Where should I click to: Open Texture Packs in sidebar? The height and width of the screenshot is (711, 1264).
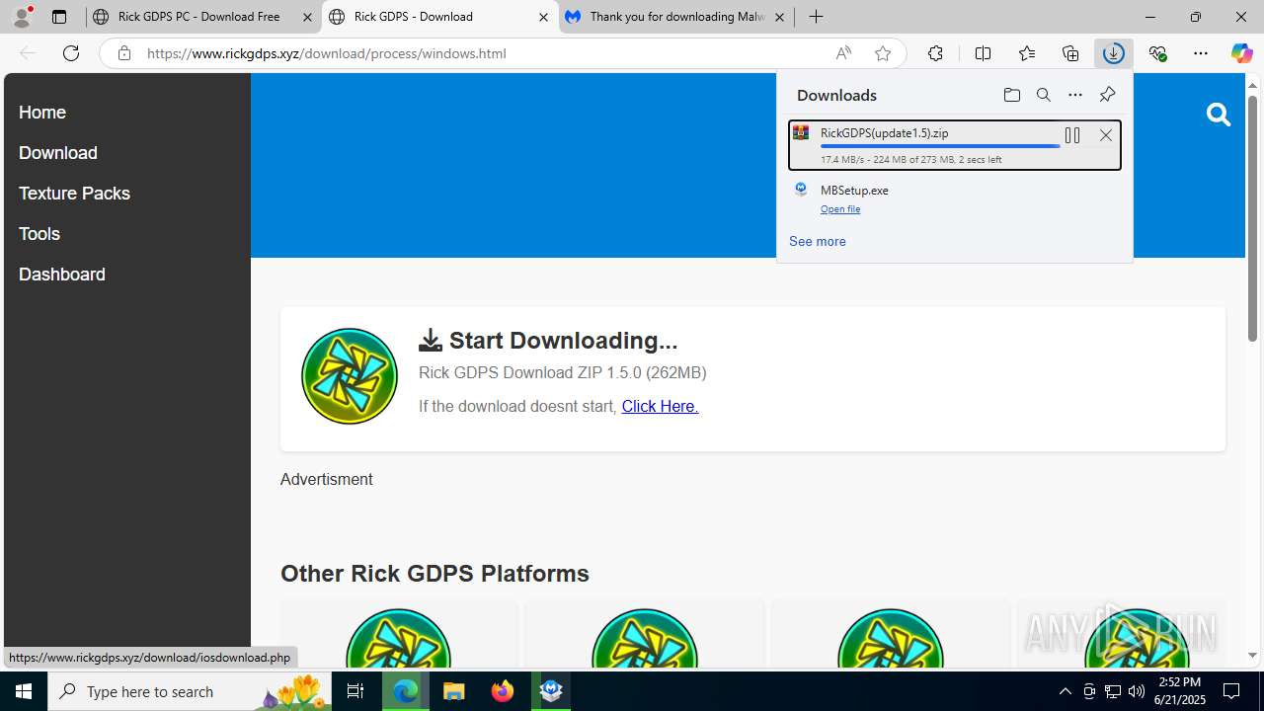click(x=74, y=194)
